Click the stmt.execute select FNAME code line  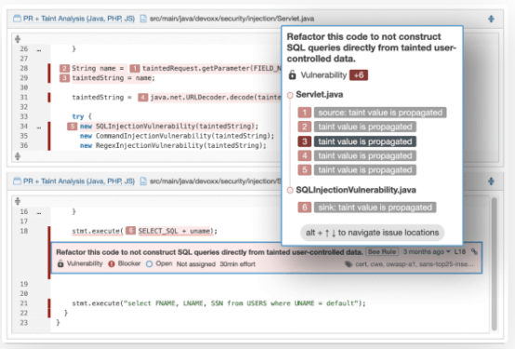pyautogui.click(x=218, y=303)
